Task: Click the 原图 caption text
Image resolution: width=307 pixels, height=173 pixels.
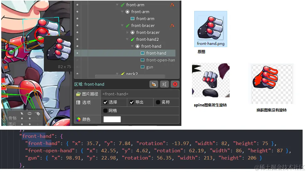Action: [201, 52]
